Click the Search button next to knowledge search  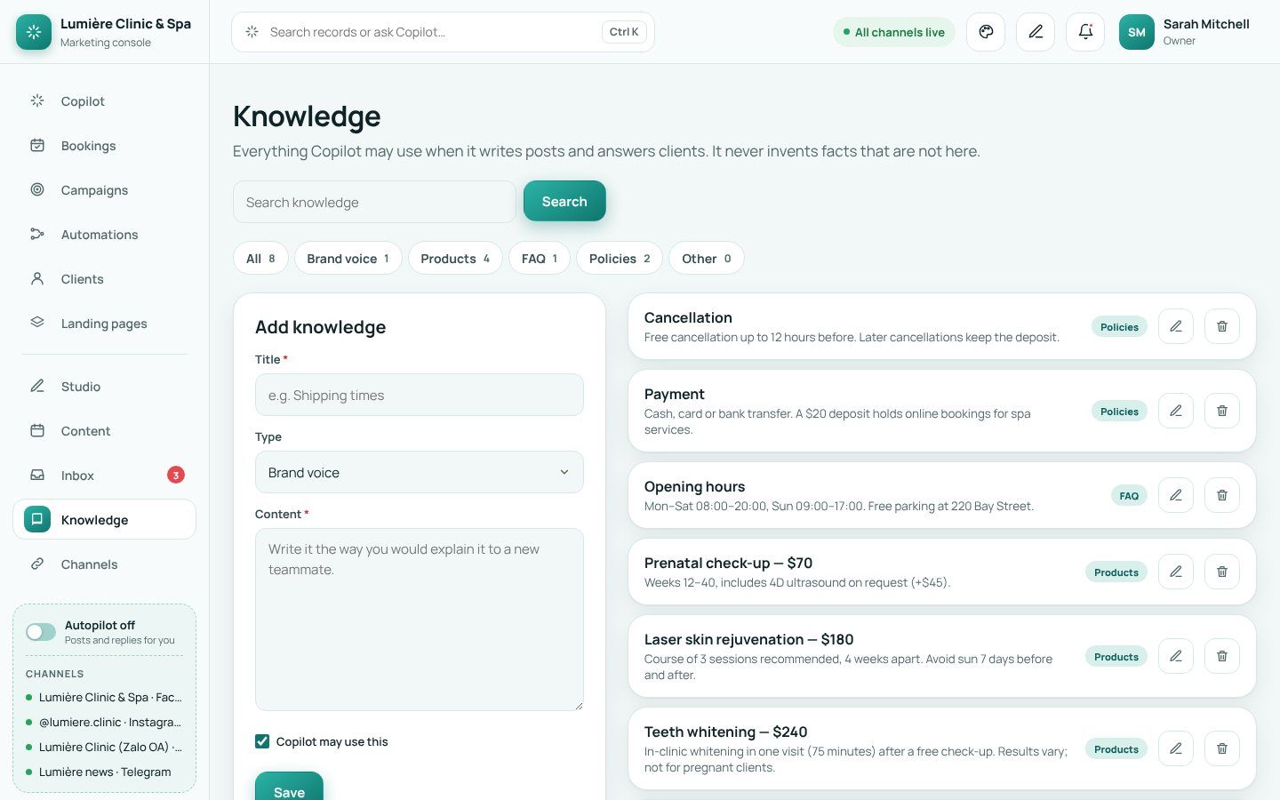[x=564, y=202]
